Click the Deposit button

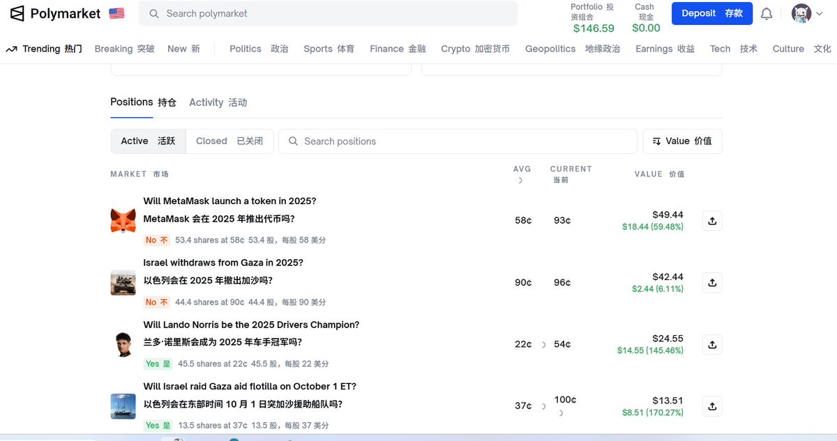712,13
